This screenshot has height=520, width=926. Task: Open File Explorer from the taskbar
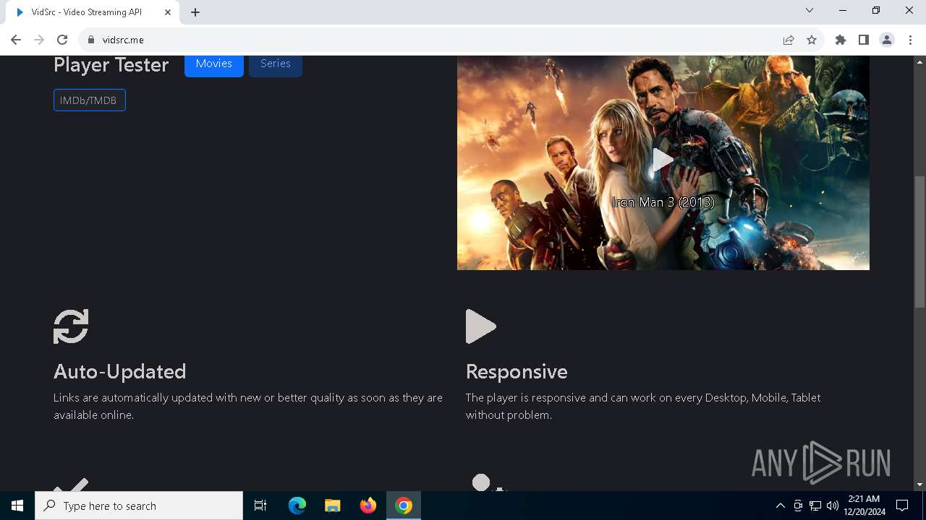(x=333, y=506)
